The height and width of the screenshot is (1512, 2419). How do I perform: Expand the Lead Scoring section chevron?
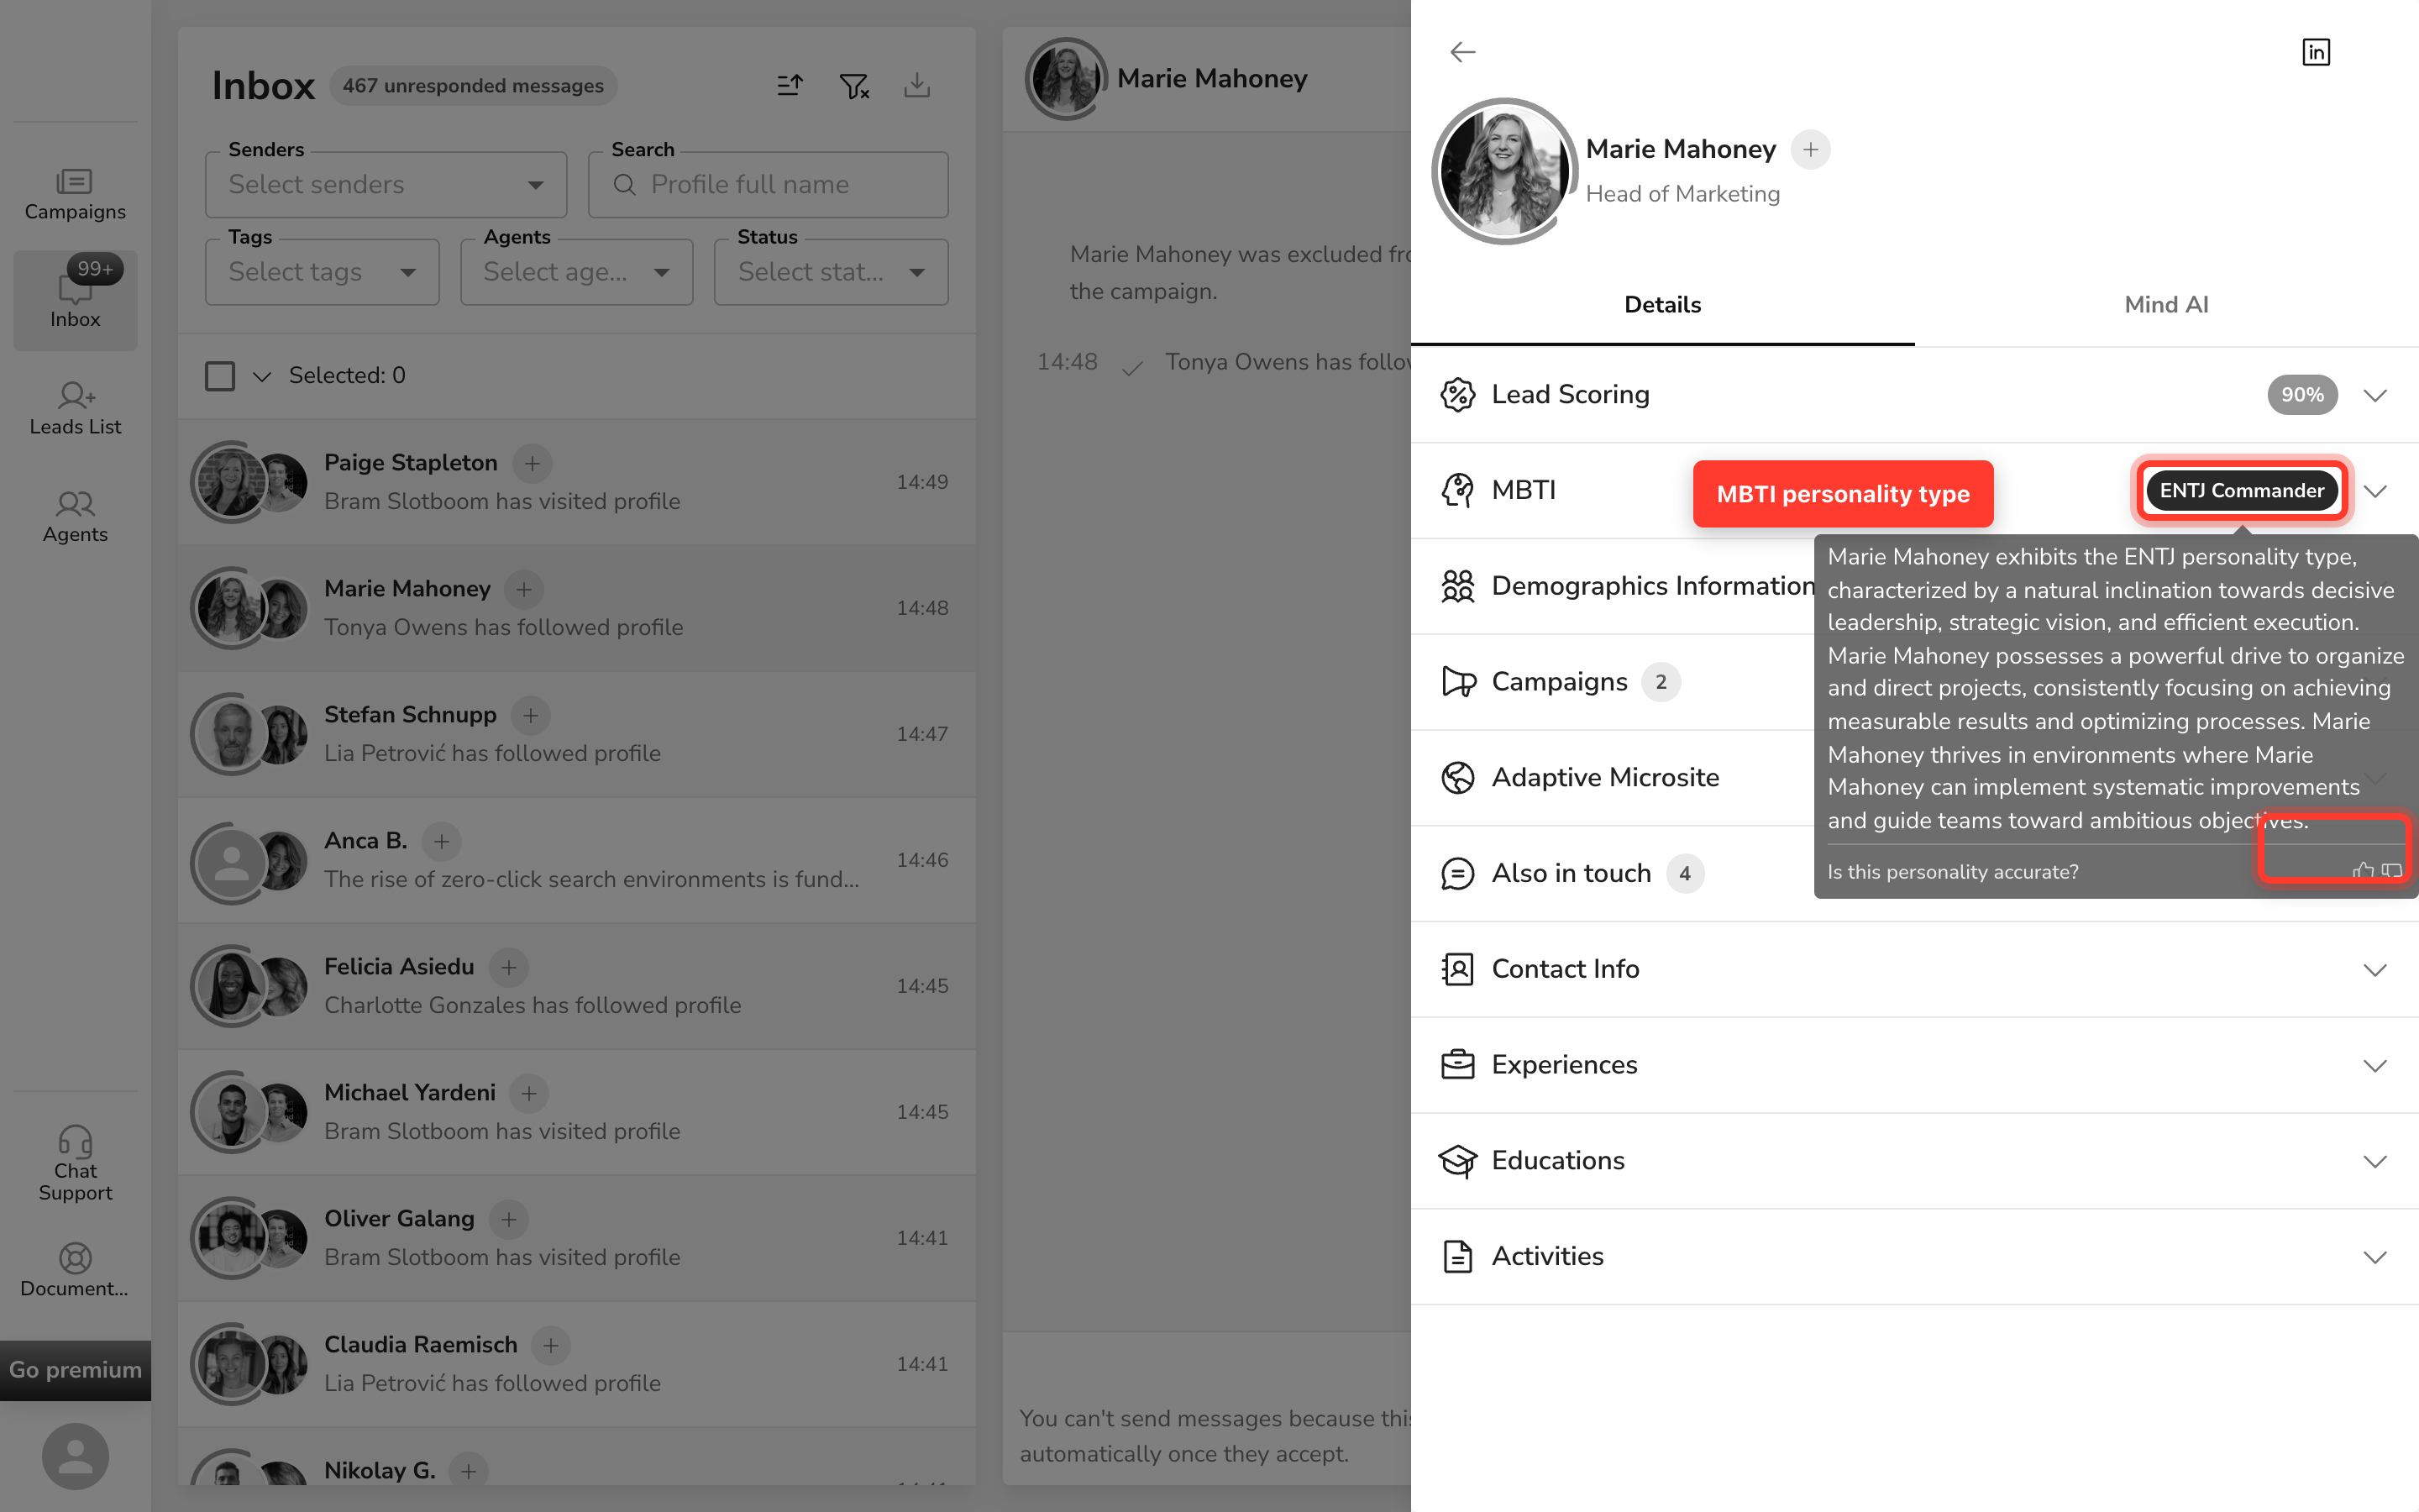click(x=2375, y=395)
